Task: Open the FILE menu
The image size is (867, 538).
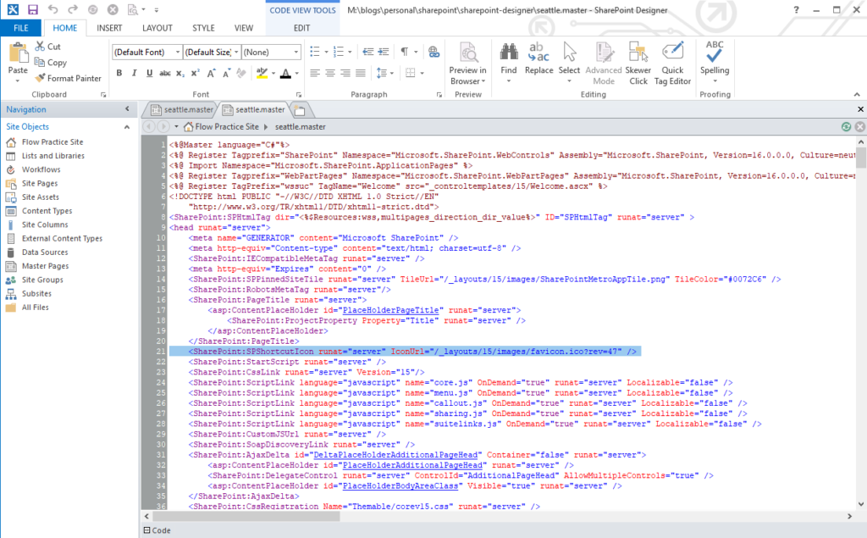Action: click(21, 27)
